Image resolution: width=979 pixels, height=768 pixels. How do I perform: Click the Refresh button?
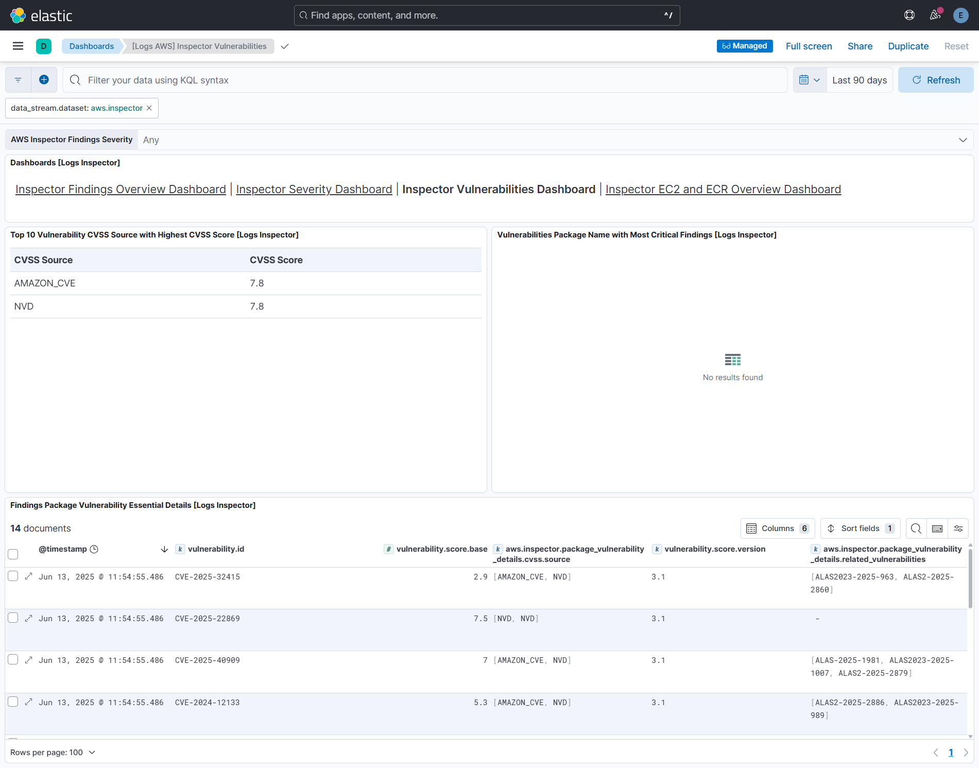tap(936, 80)
